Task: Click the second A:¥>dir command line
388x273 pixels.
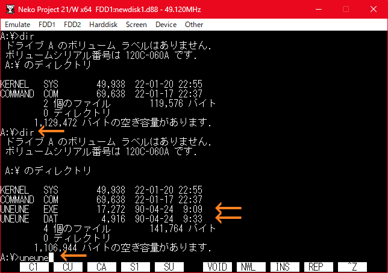Action: 17,132
